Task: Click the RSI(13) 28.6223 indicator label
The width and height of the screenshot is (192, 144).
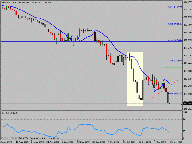Action: point(10,113)
